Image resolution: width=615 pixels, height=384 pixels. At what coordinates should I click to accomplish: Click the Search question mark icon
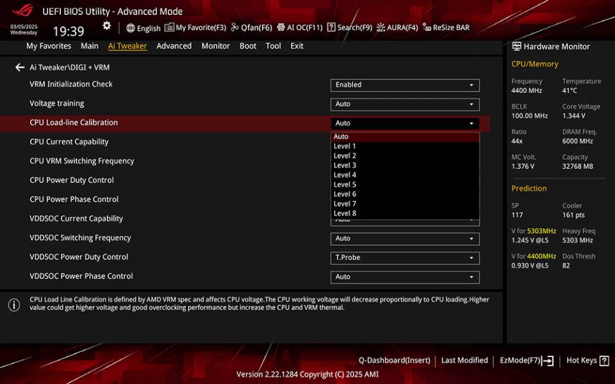point(331,27)
